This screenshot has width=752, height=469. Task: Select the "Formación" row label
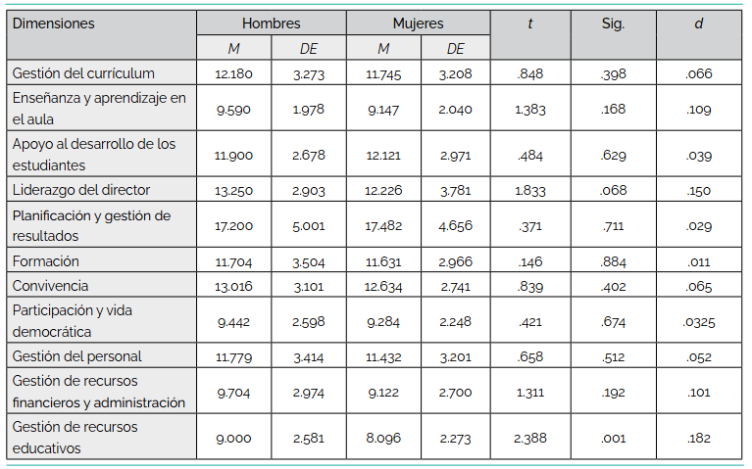click(46, 261)
